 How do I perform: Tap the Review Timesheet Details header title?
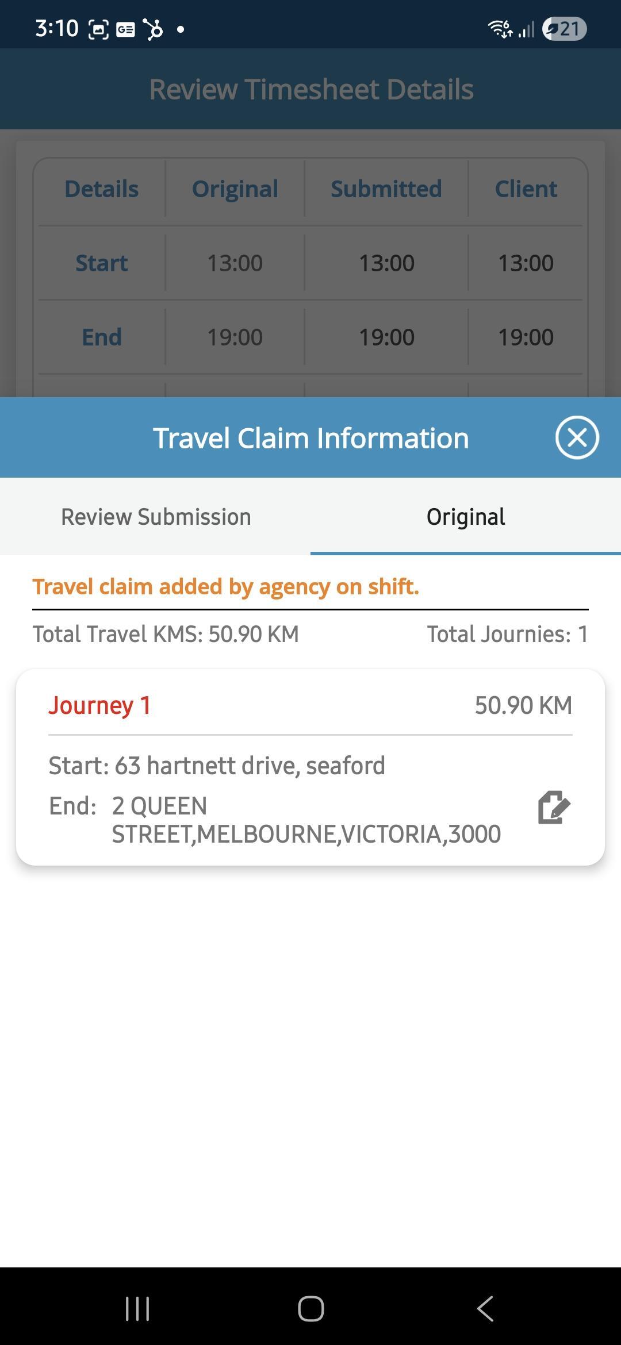tap(311, 89)
